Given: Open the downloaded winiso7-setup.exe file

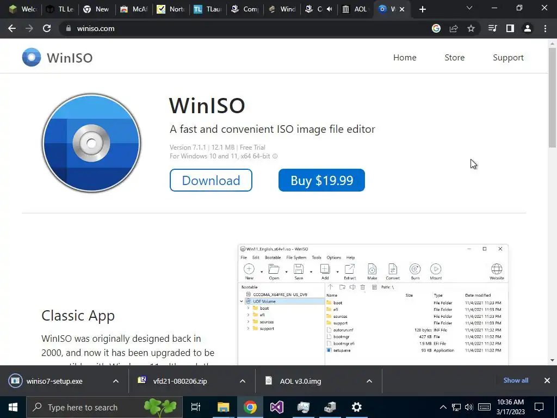Looking at the screenshot, I should [54, 381].
